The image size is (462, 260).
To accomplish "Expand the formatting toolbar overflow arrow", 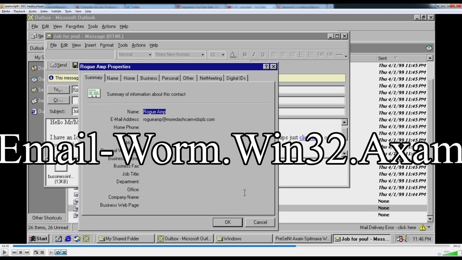I will (346, 56).
